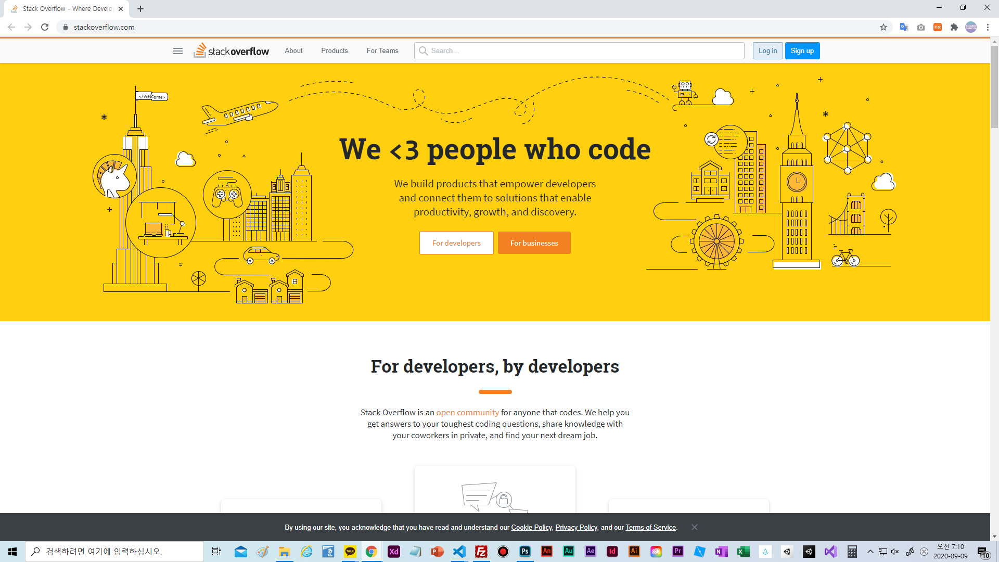Click the Stack Overflow logo
Screen dimensions: 999x562
click(x=232, y=50)
